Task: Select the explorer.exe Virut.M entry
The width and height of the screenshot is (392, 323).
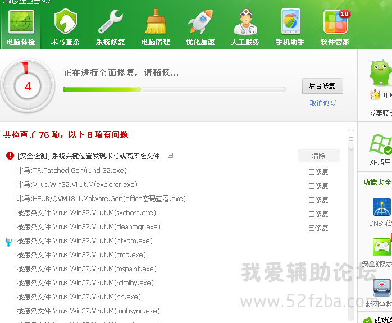Action: [78, 184]
